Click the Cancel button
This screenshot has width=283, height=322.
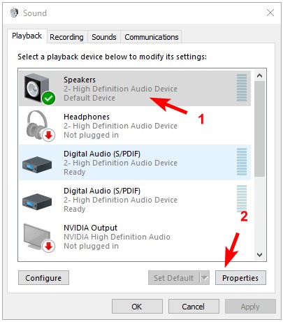coord(194,307)
